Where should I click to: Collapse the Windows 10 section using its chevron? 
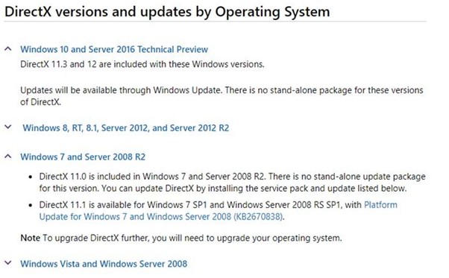click(8, 48)
